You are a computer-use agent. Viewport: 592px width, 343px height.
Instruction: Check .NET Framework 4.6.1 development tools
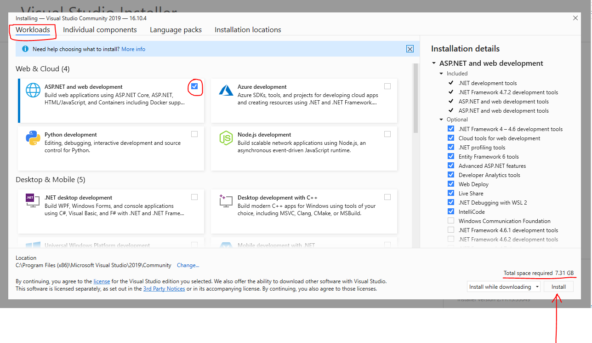point(451,230)
